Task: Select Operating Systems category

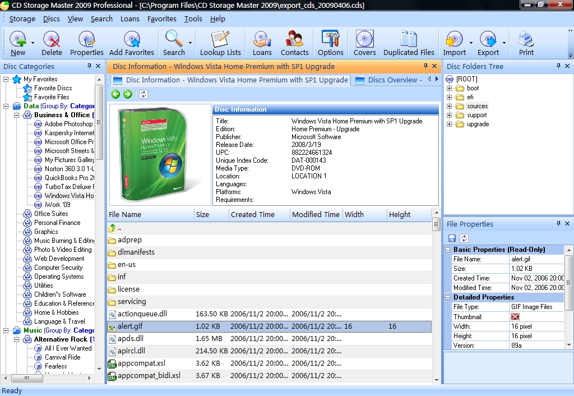Action: pyautogui.click(x=59, y=277)
